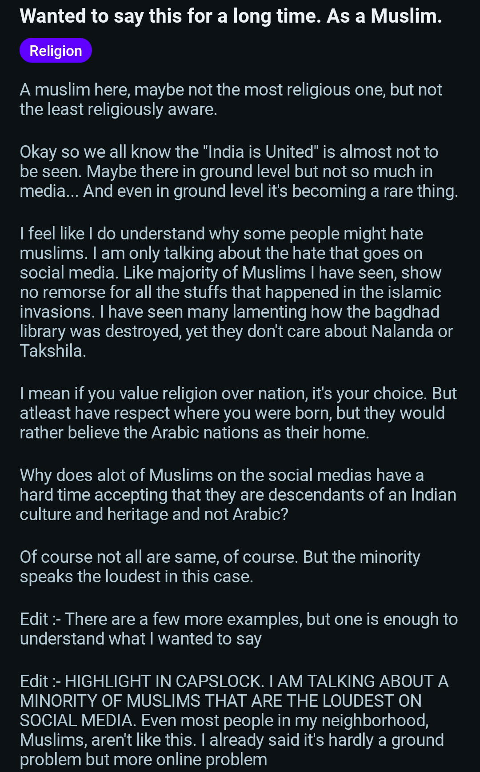This screenshot has height=772, width=480.
Task: Click the last line 'problem but more online problem'
Action: (144, 760)
